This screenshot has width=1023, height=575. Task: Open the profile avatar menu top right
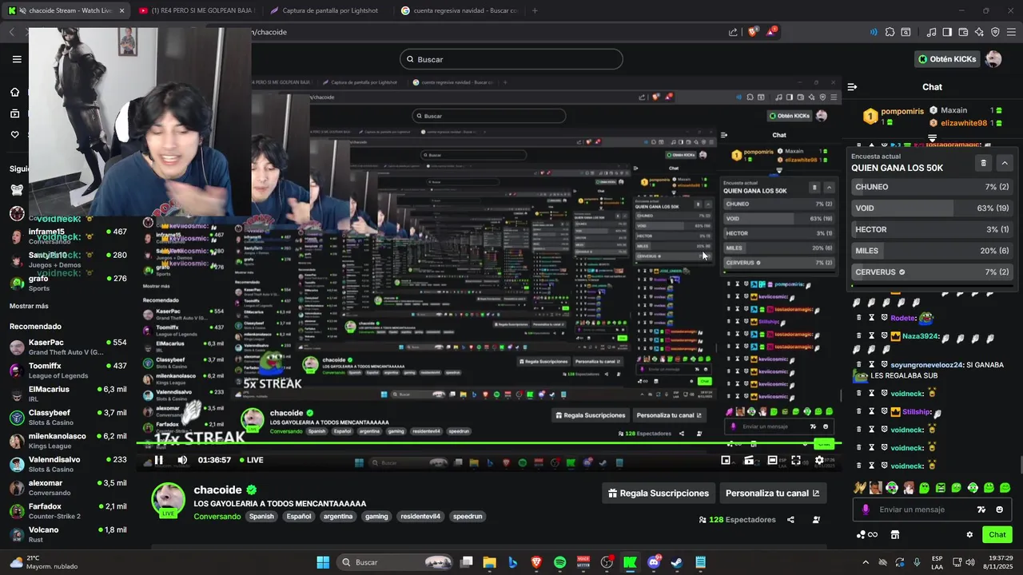tap(993, 59)
